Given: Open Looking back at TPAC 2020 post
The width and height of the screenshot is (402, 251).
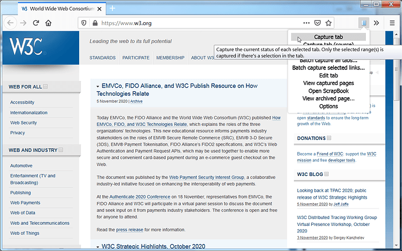Looking at the screenshot, I should 332,194.
